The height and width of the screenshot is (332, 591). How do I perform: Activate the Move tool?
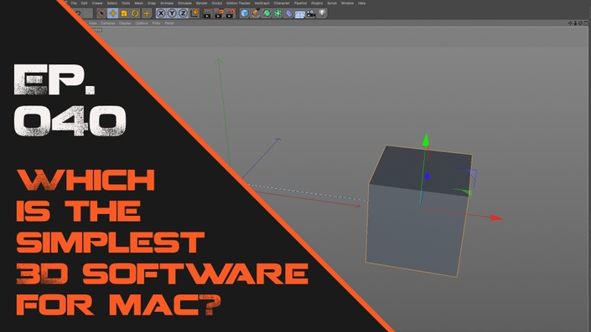point(112,13)
